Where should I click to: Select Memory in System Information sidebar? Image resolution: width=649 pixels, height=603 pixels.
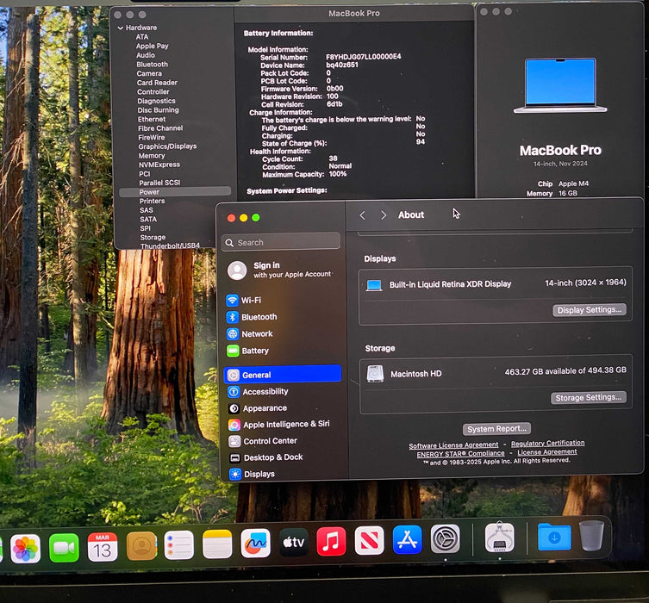(x=152, y=156)
